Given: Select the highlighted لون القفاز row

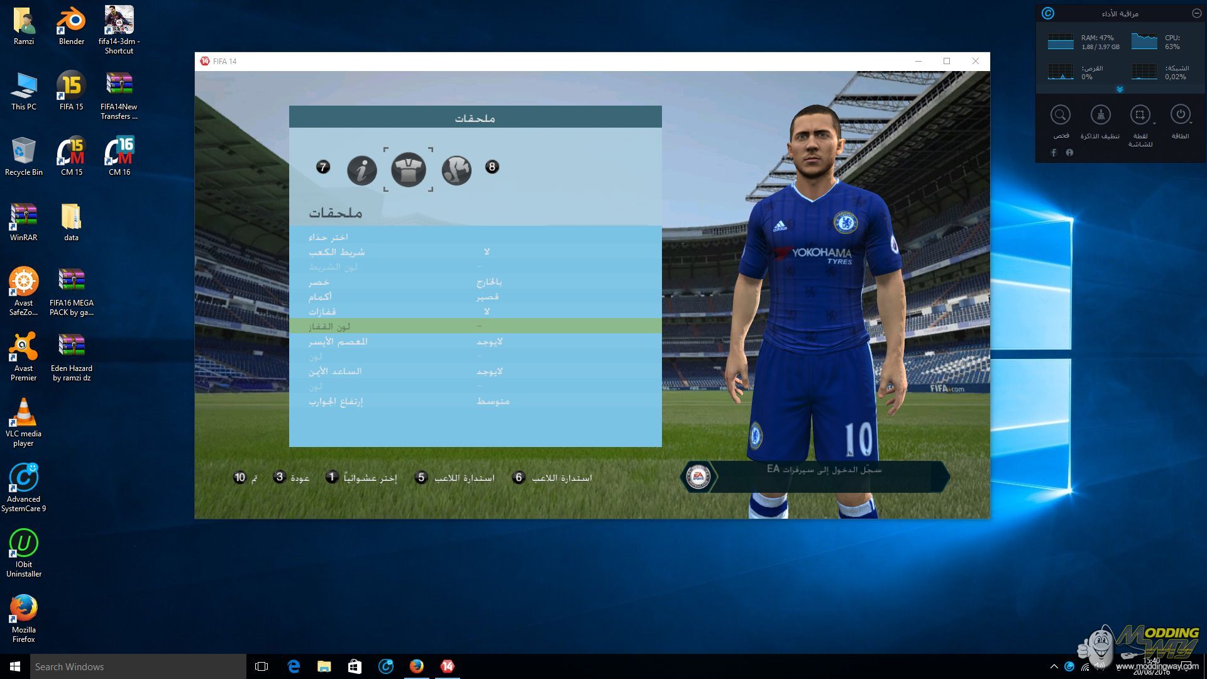Looking at the screenshot, I should [x=475, y=326].
